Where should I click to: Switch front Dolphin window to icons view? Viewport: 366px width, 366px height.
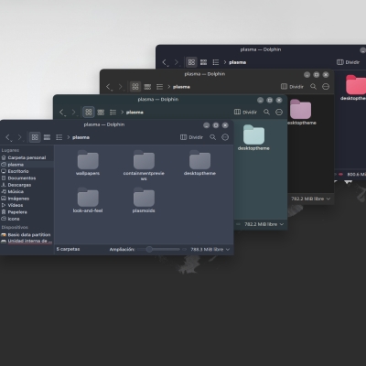(x=35, y=137)
